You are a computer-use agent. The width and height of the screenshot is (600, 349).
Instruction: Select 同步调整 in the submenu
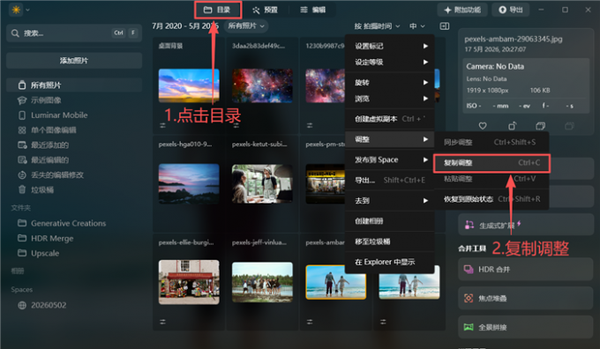click(x=491, y=143)
